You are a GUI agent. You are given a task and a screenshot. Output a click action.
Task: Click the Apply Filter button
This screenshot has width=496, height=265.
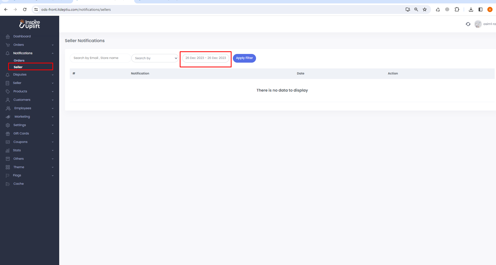coord(244,58)
